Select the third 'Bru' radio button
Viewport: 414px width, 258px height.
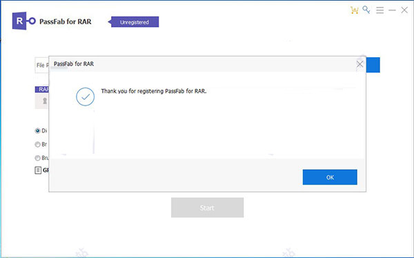pyautogui.click(x=37, y=158)
